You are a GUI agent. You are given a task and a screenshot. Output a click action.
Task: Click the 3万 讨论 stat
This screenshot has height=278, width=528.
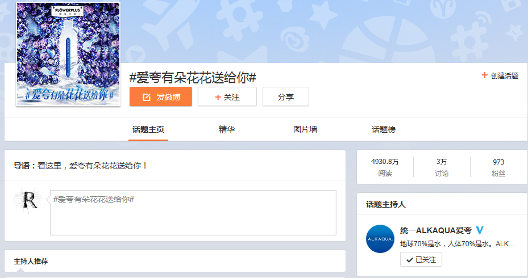(x=442, y=167)
